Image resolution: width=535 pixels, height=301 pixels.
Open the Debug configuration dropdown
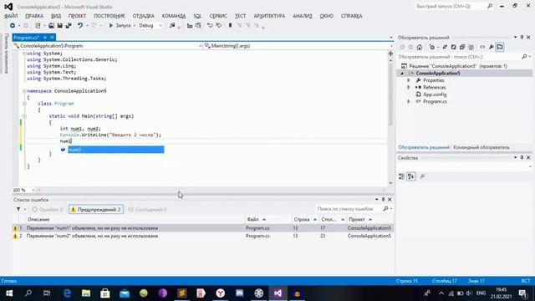[x=150, y=26]
